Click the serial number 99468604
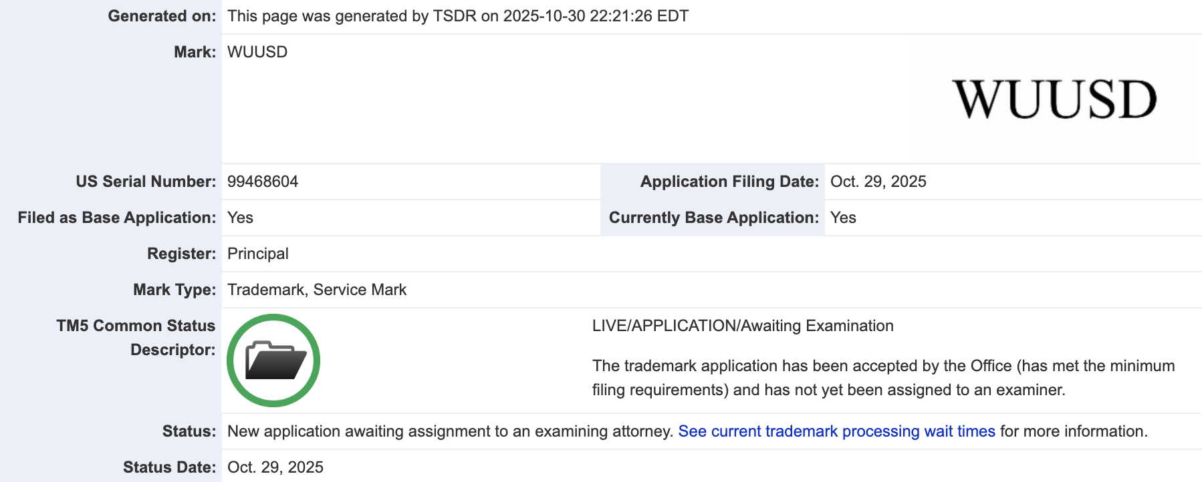The width and height of the screenshot is (1202, 482). (263, 182)
